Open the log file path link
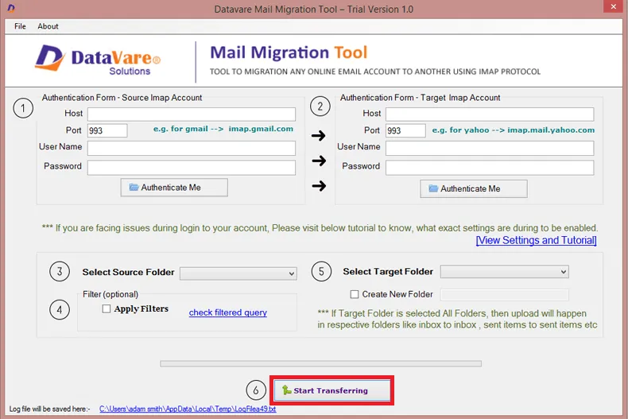628x419 pixels. coord(188,409)
